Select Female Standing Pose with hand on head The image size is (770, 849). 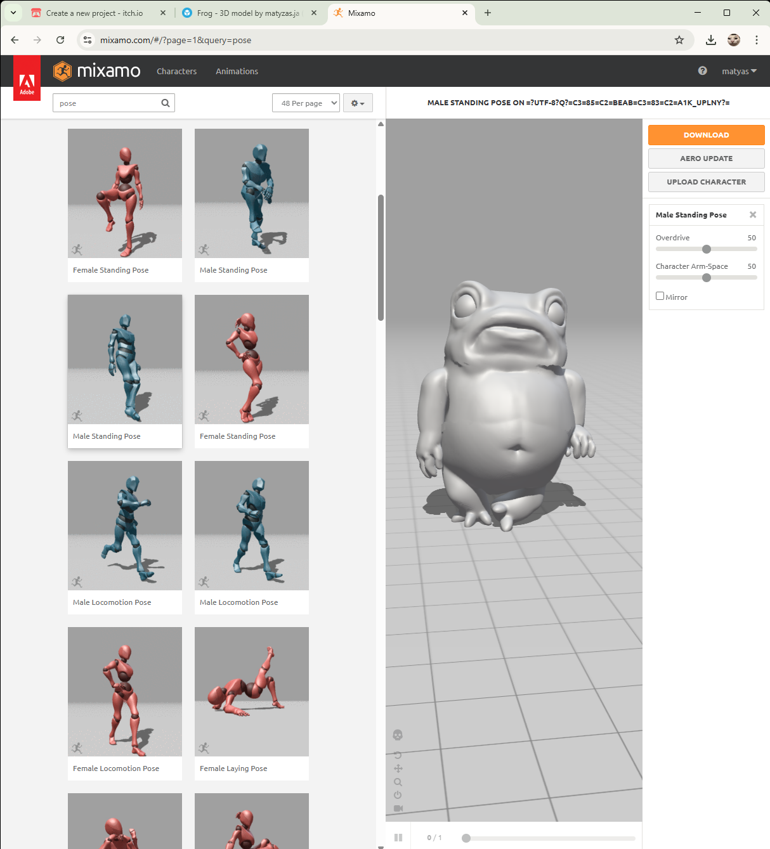click(252, 360)
